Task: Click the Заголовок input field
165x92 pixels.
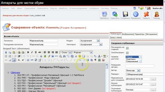Action: 44,41
